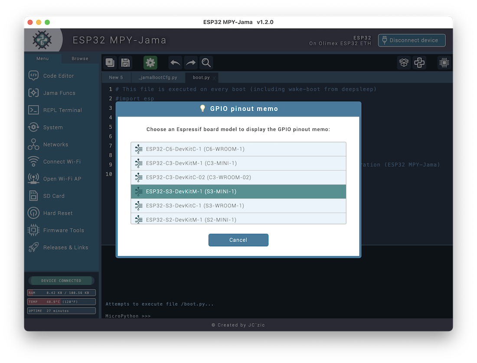Click the Networks sidebar icon
The image size is (477, 363).
click(x=33, y=144)
